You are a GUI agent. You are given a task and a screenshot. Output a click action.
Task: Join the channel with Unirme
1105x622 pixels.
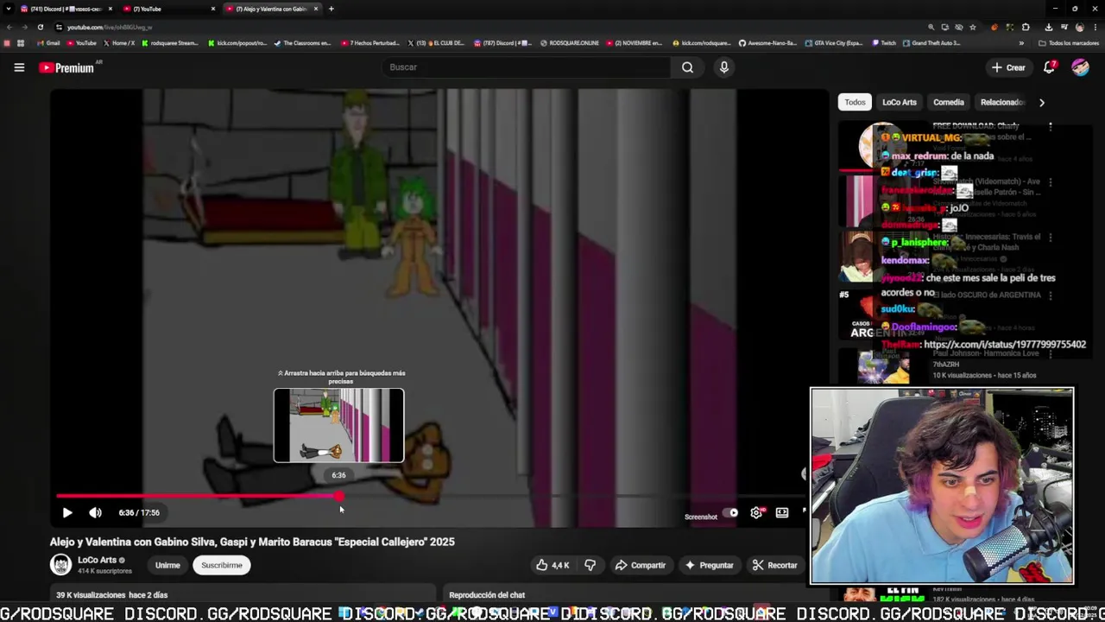click(x=167, y=565)
